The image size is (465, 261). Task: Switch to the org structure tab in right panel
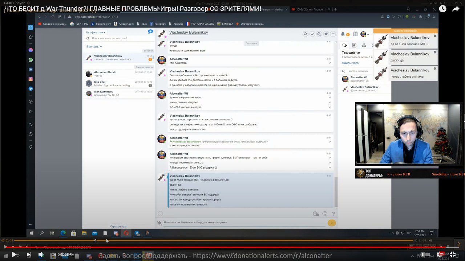point(364,45)
